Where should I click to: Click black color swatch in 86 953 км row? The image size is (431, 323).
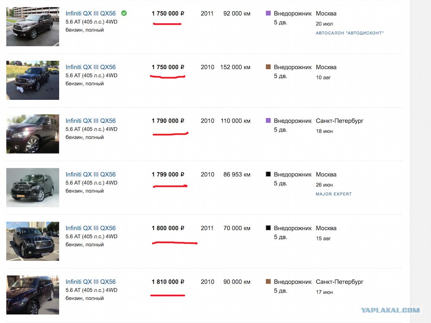pyautogui.click(x=268, y=174)
